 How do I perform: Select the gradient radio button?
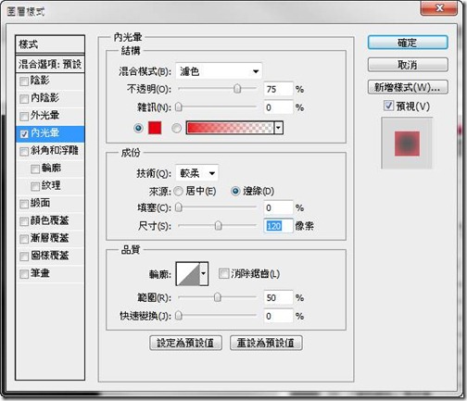(176, 128)
